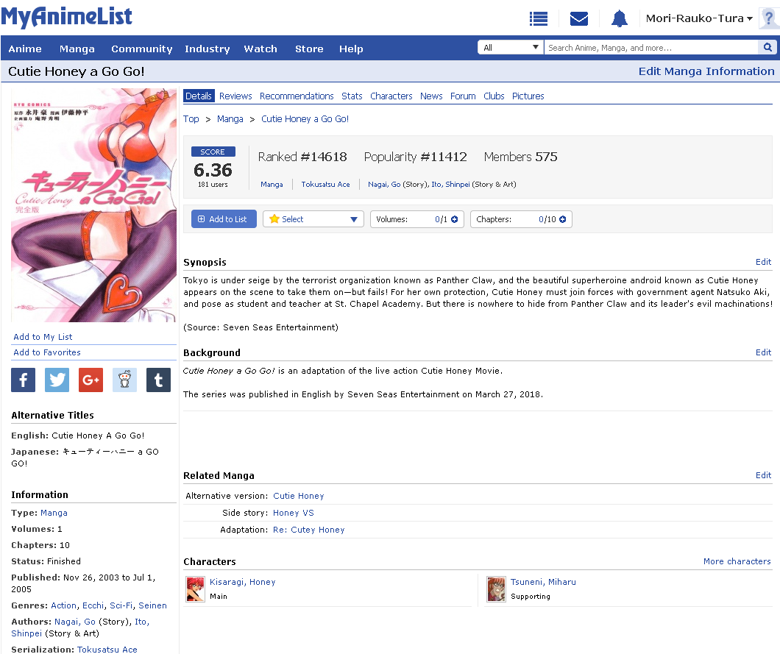This screenshot has width=780, height=654.
Task: Open the Sci-Fi genre link
Action: tap(121, 605)
